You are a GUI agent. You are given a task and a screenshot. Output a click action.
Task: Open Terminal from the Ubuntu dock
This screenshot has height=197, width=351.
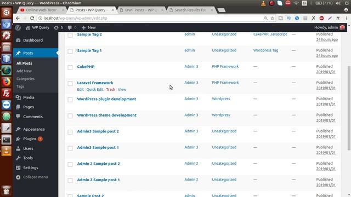tap(6, 140)
